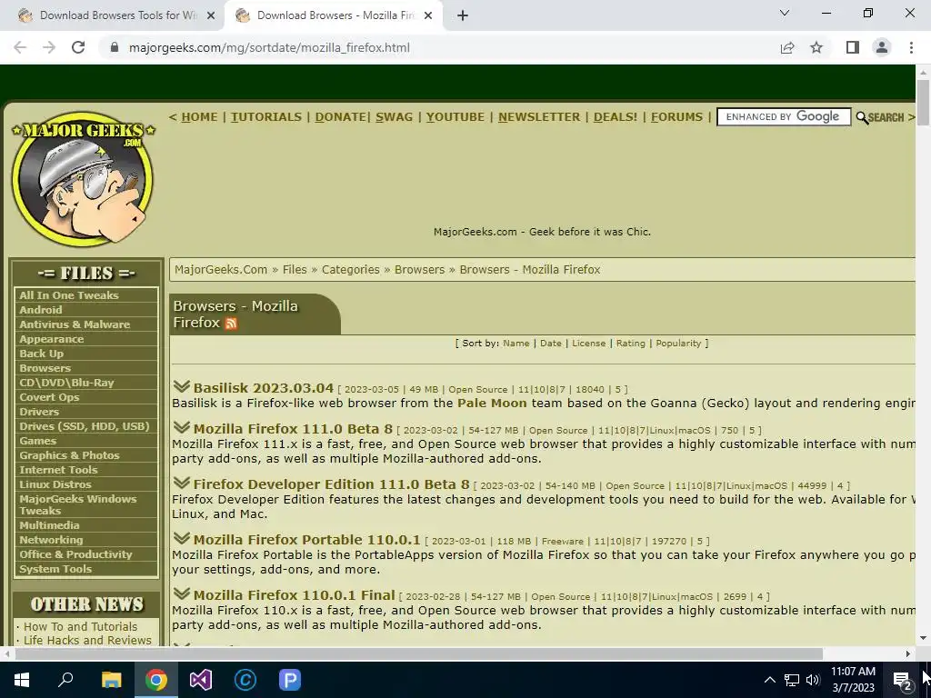This screenshot has height=698, width=931.
Task: Click the search magnifier icon
Action: tap(862, 117)
